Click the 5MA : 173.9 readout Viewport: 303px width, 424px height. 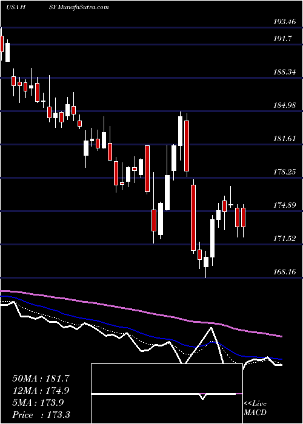point(38,403)
